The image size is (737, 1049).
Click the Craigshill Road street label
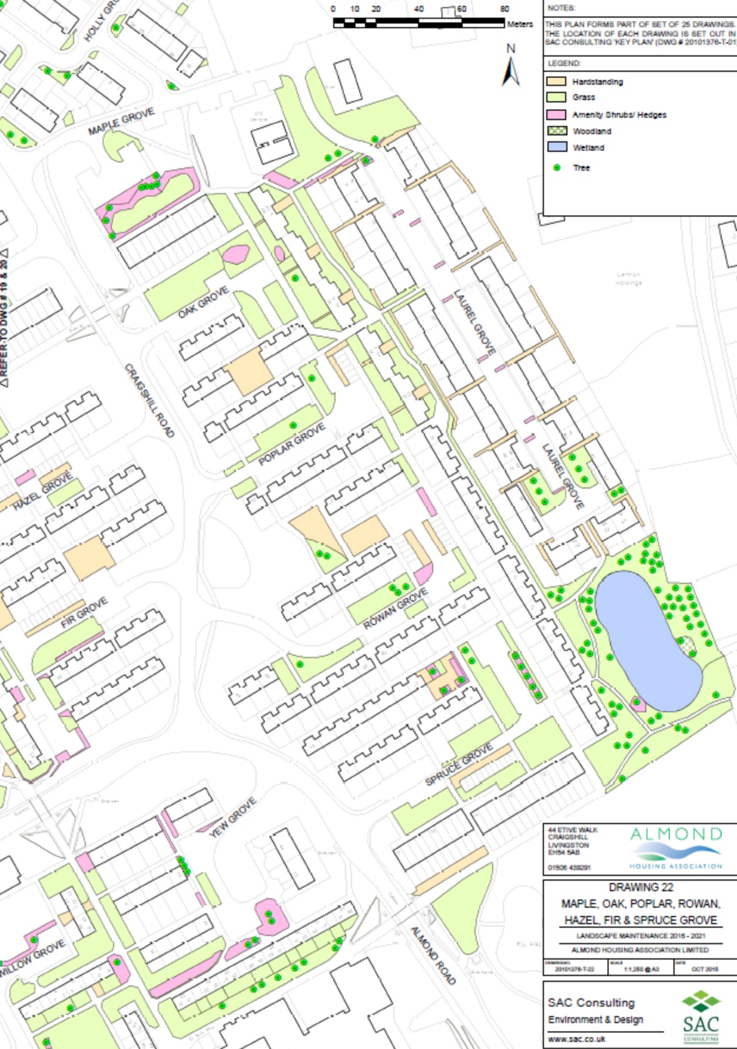tap(150, 400)
